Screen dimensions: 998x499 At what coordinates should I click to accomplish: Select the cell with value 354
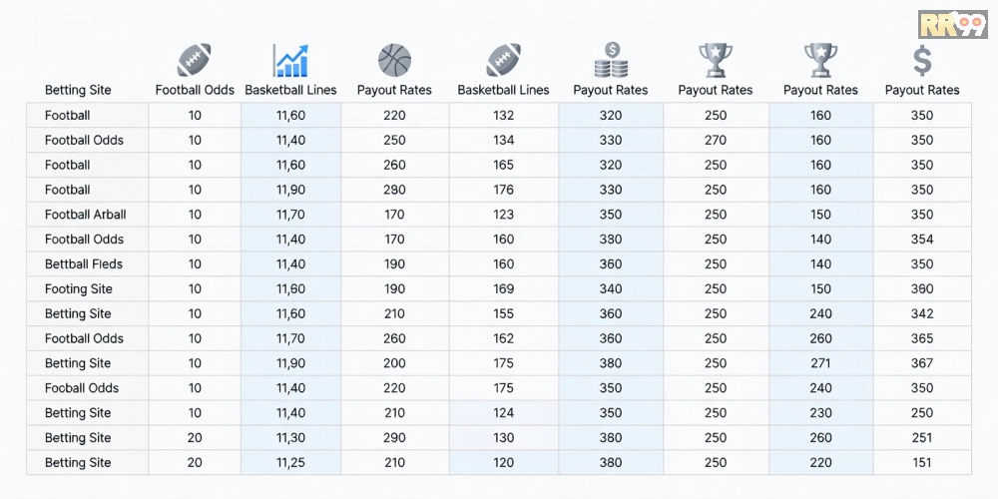[922, 240]
